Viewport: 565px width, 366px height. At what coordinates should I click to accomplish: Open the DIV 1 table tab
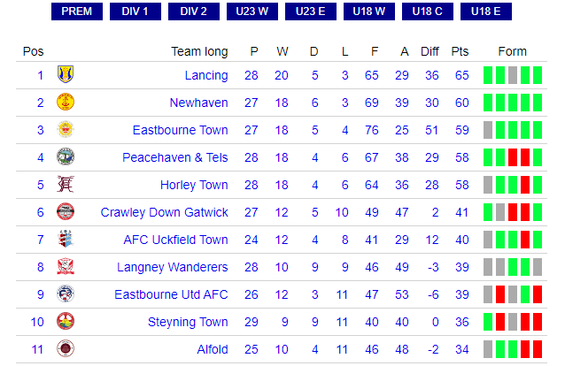135,11
